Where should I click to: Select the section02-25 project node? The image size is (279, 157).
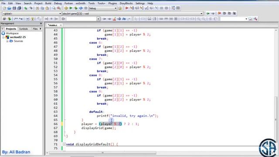coord(18,37)
